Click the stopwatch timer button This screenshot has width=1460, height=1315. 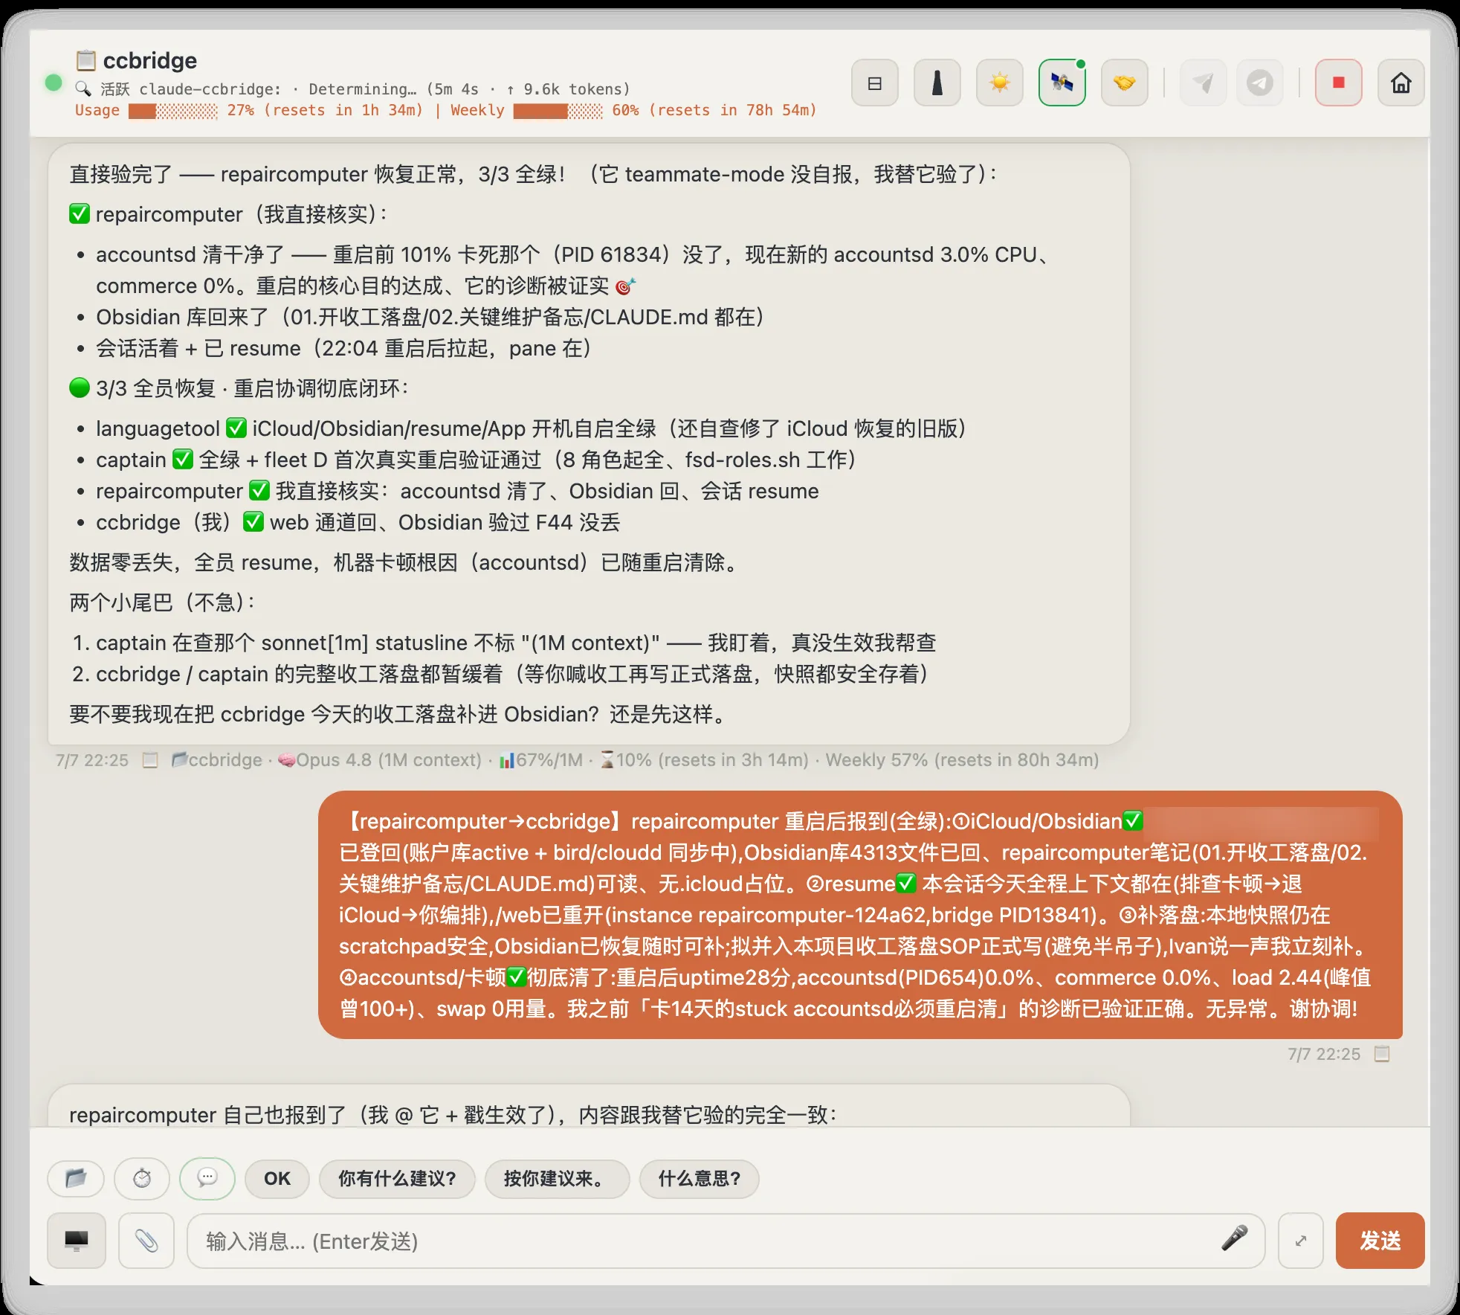pyautogui.click(x=142, y=1178)
